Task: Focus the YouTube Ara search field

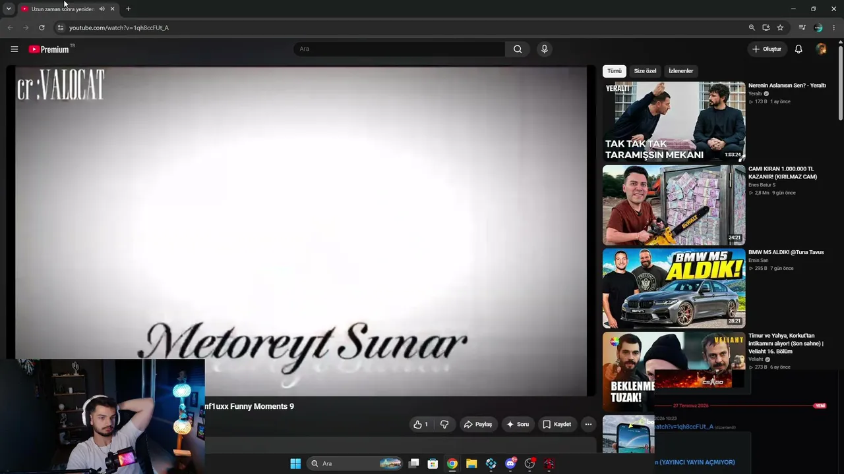Action: pyautogui.click(x=400, y=49)
